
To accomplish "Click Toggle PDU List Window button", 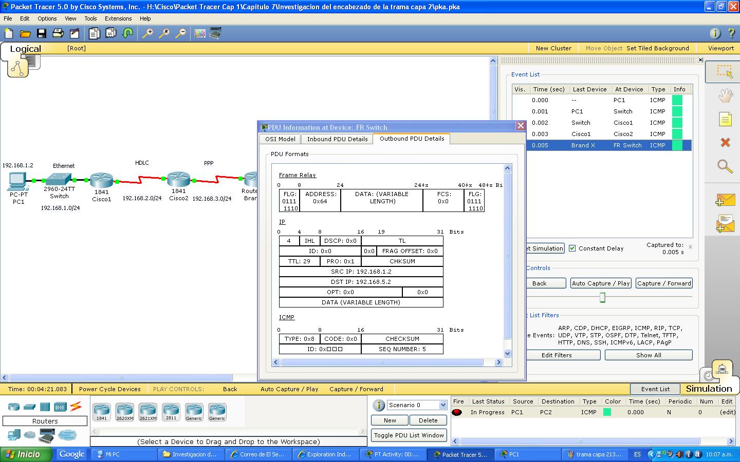I will (x=409, y=435).
